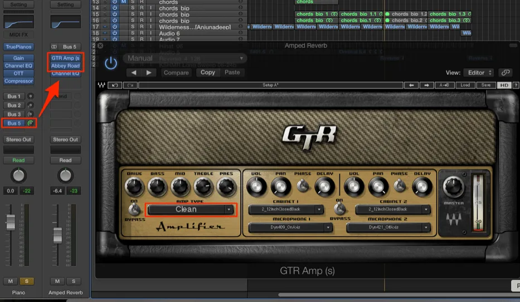Image resolution: width=520 pixels, height=302 pixels.
Task: Solo the Amped Reverb channel strip
Action: (x=74, y=281)
